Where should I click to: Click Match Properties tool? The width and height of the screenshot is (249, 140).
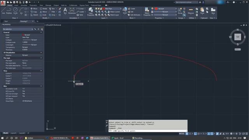(147, 12)
